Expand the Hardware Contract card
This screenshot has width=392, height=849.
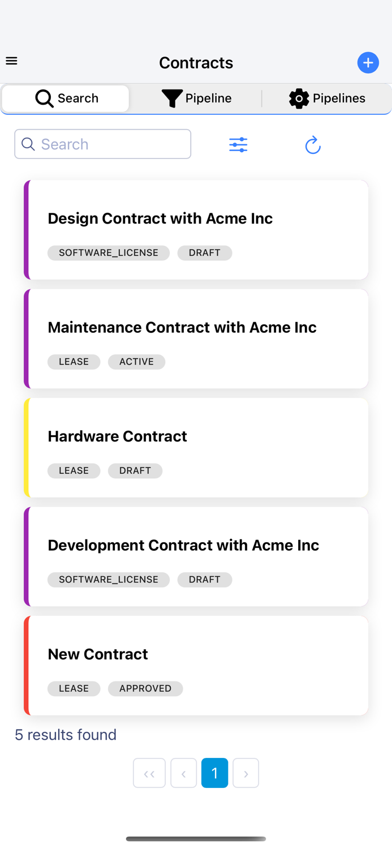click(196, 447)
